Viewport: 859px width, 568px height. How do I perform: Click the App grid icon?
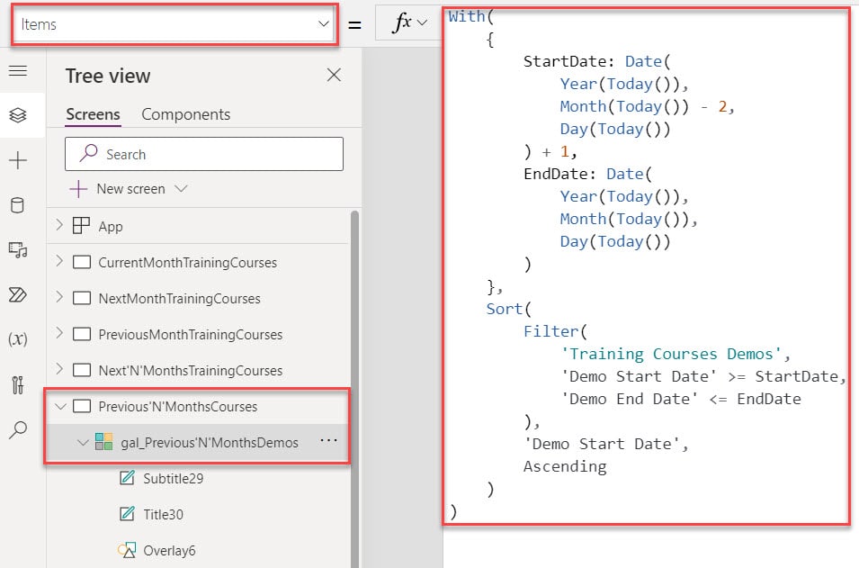click(81, 225)
